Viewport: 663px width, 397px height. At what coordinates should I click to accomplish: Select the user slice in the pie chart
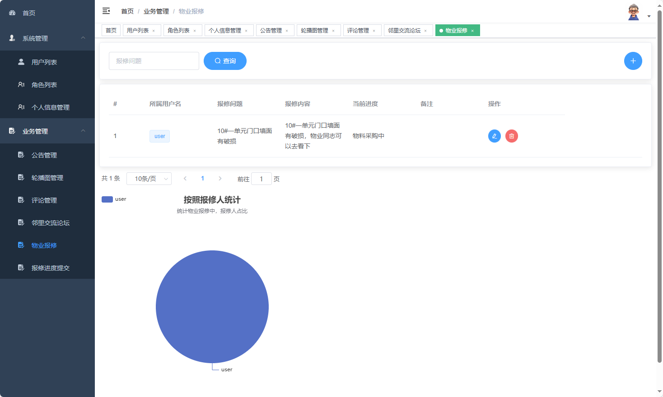point(212,307)
